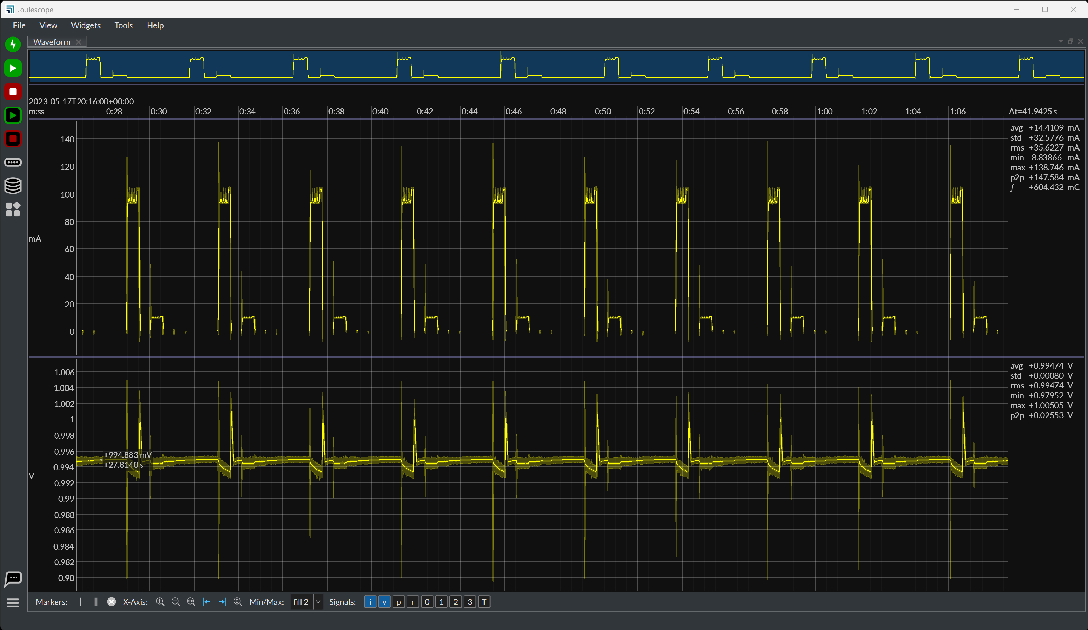Start recording with the outlined green play icon

click(13, 115)
